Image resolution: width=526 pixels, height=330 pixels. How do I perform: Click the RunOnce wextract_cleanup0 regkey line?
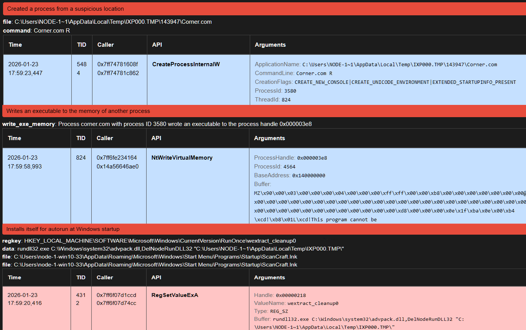149,241
